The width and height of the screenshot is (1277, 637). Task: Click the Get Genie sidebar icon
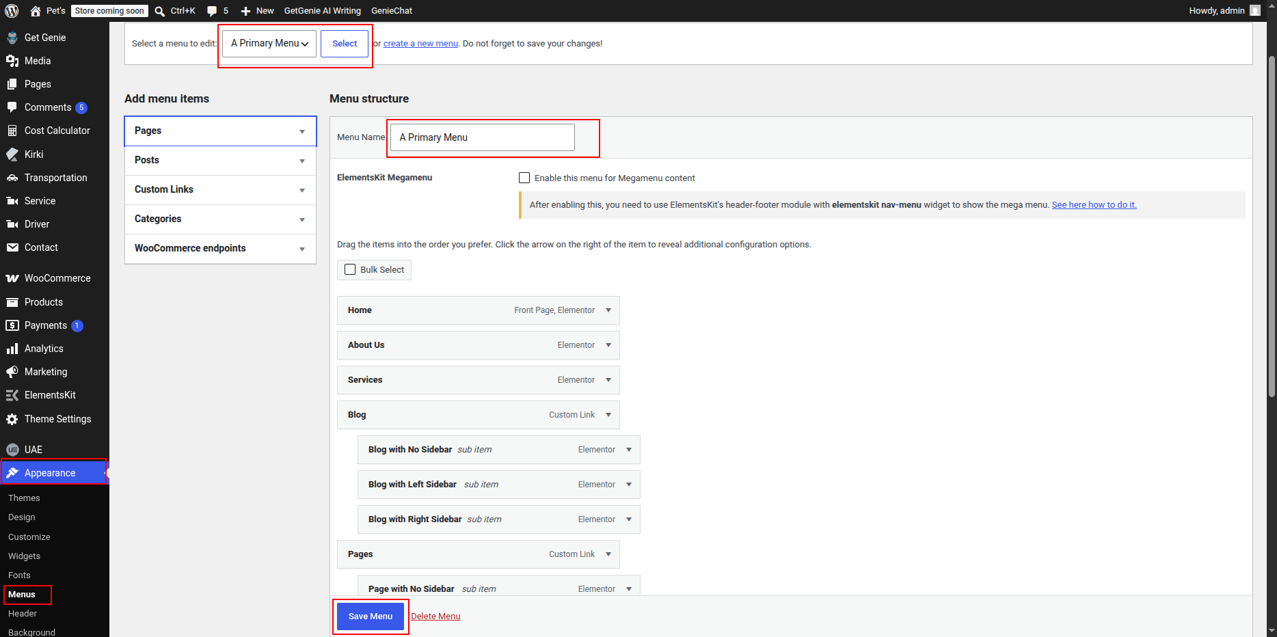tap(12, 38)
